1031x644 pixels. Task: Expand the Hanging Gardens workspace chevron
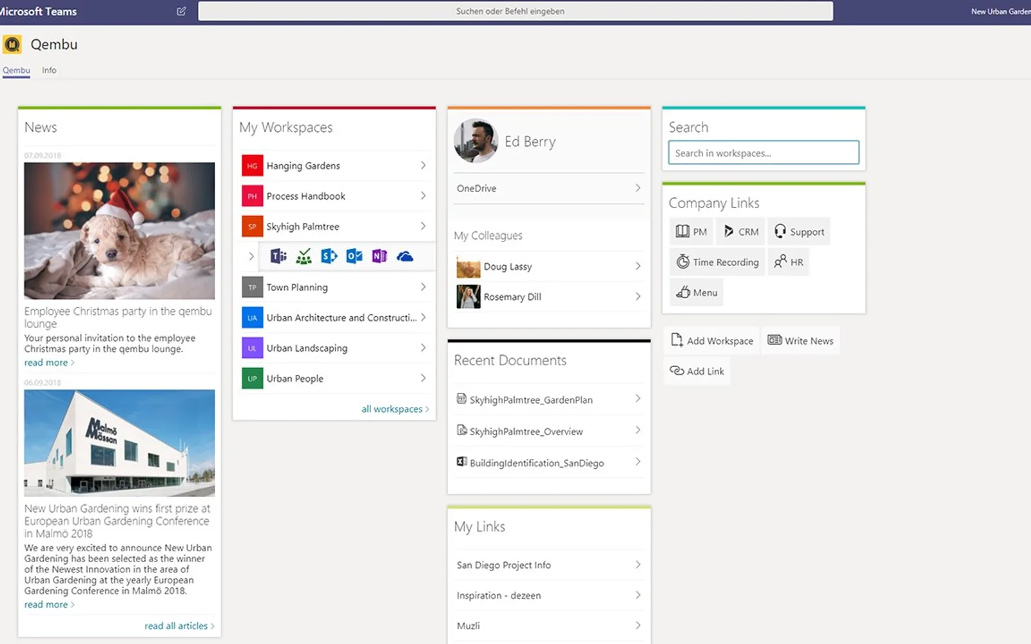423,166
